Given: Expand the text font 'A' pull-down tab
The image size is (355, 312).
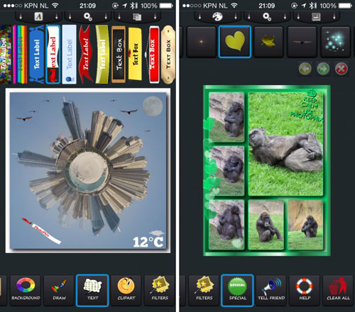Looking at the screenshot, I should (x=38, y=16).
